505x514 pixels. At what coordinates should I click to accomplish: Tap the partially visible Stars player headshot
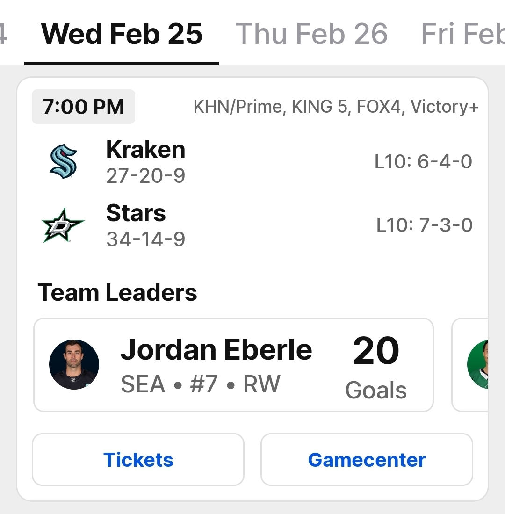[x=478, y=365]
